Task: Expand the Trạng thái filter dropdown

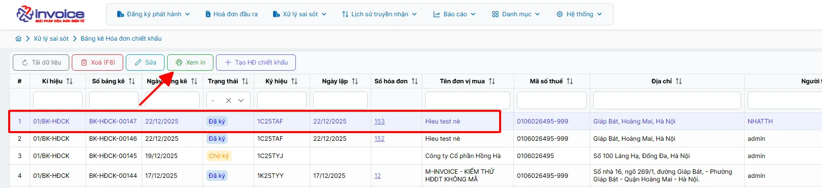Action: coord(241,101)
